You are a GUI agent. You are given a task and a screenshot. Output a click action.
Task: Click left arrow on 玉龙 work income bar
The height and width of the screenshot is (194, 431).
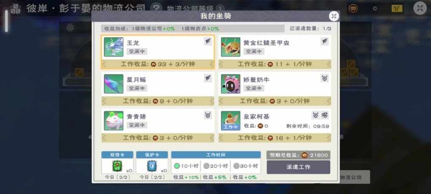104,64
